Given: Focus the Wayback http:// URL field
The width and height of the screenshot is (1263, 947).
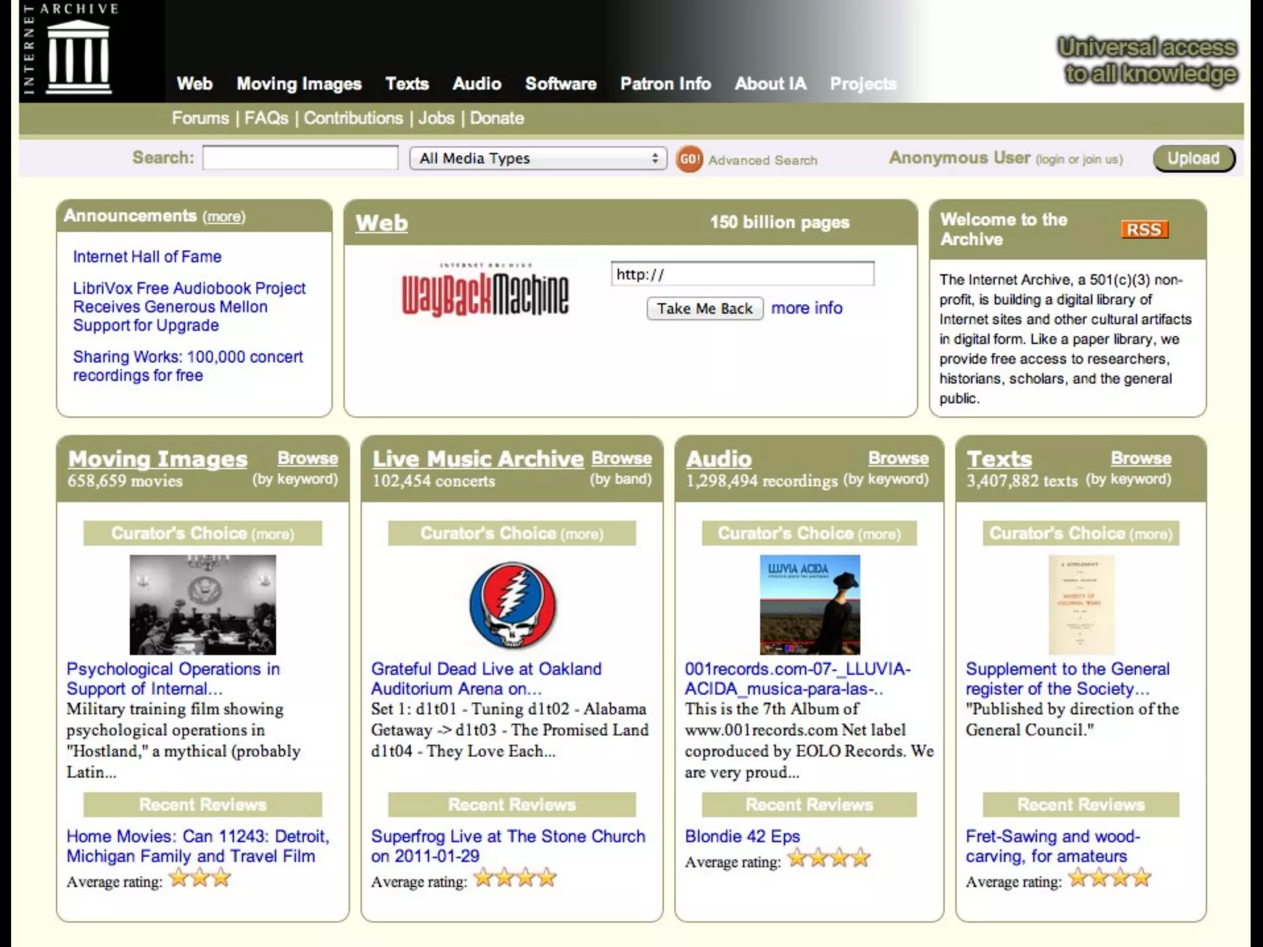Looking at the screenshot, I should pyautogui.click(x=742, y=274).
